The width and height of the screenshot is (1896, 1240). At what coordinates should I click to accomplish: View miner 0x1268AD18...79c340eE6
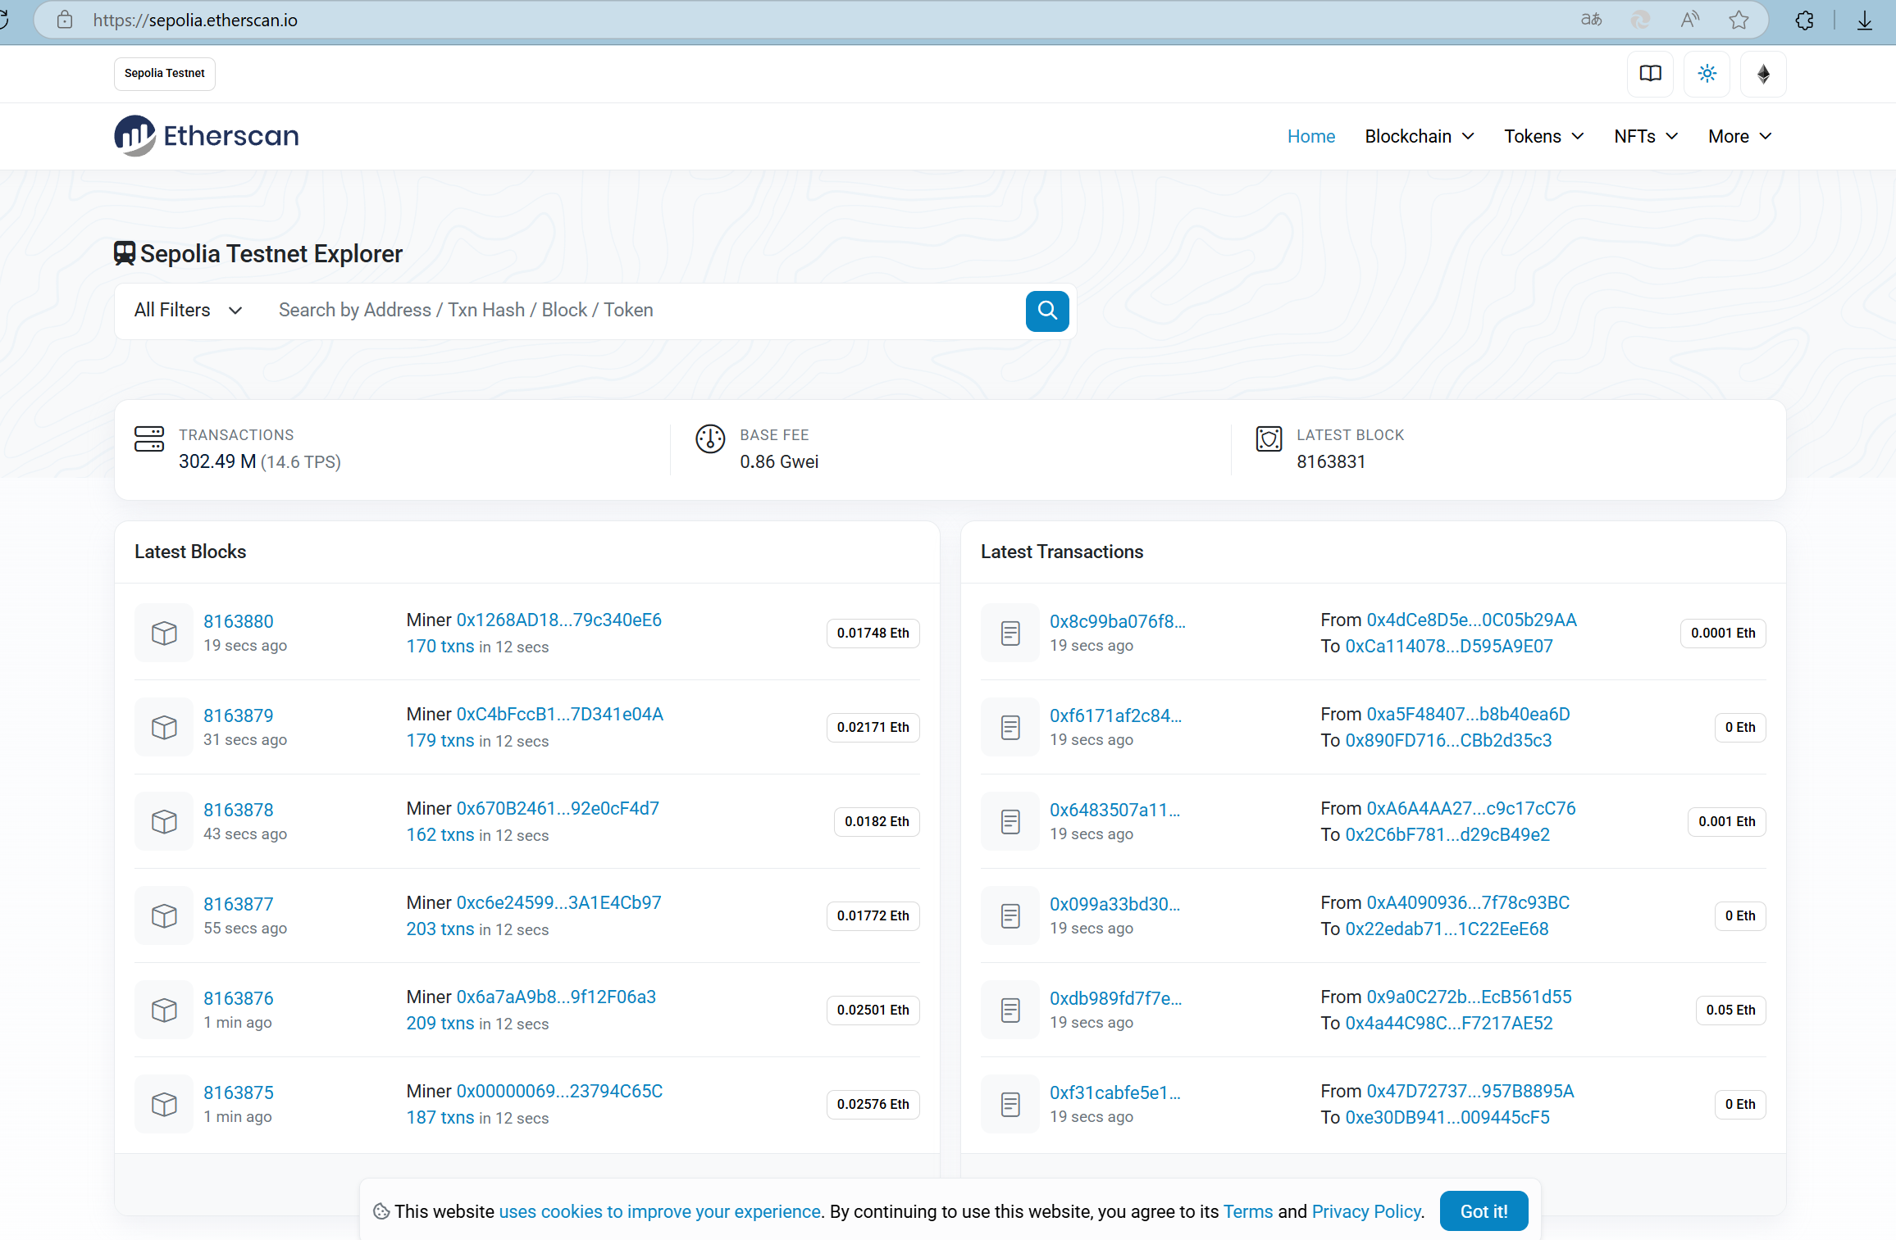pyautogui.click(x=559, y=620)
